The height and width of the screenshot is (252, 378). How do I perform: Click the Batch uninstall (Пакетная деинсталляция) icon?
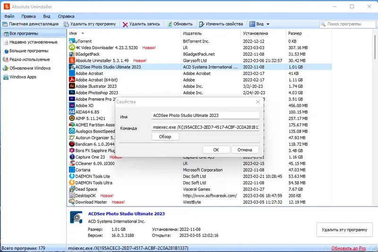5,24
